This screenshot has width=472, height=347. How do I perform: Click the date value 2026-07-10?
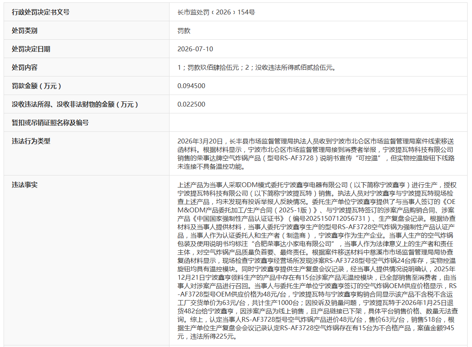[x=195, y=49]
